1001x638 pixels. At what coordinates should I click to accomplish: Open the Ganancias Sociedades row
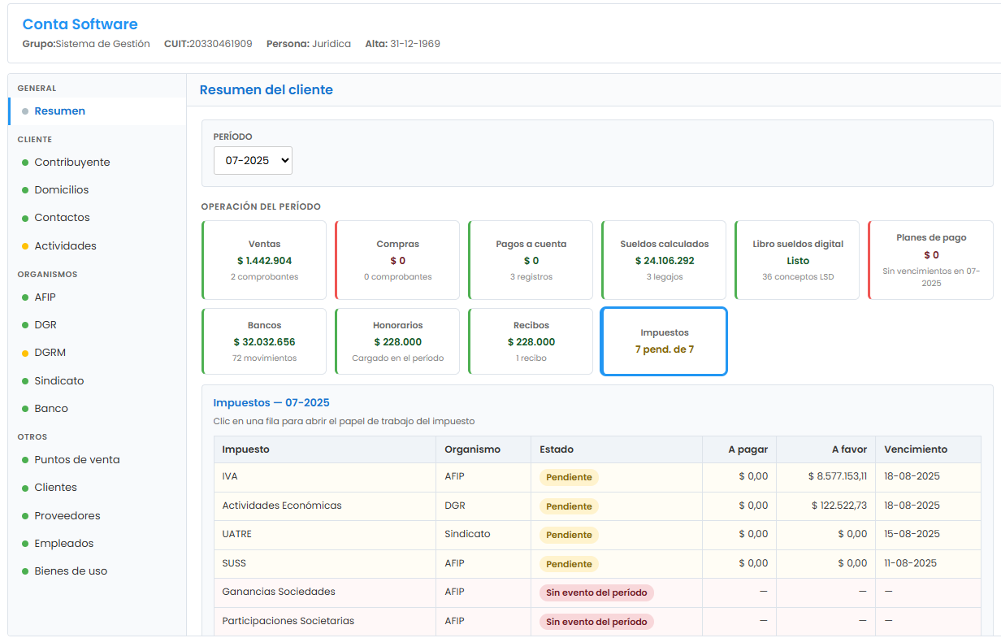tap(597, 592)
